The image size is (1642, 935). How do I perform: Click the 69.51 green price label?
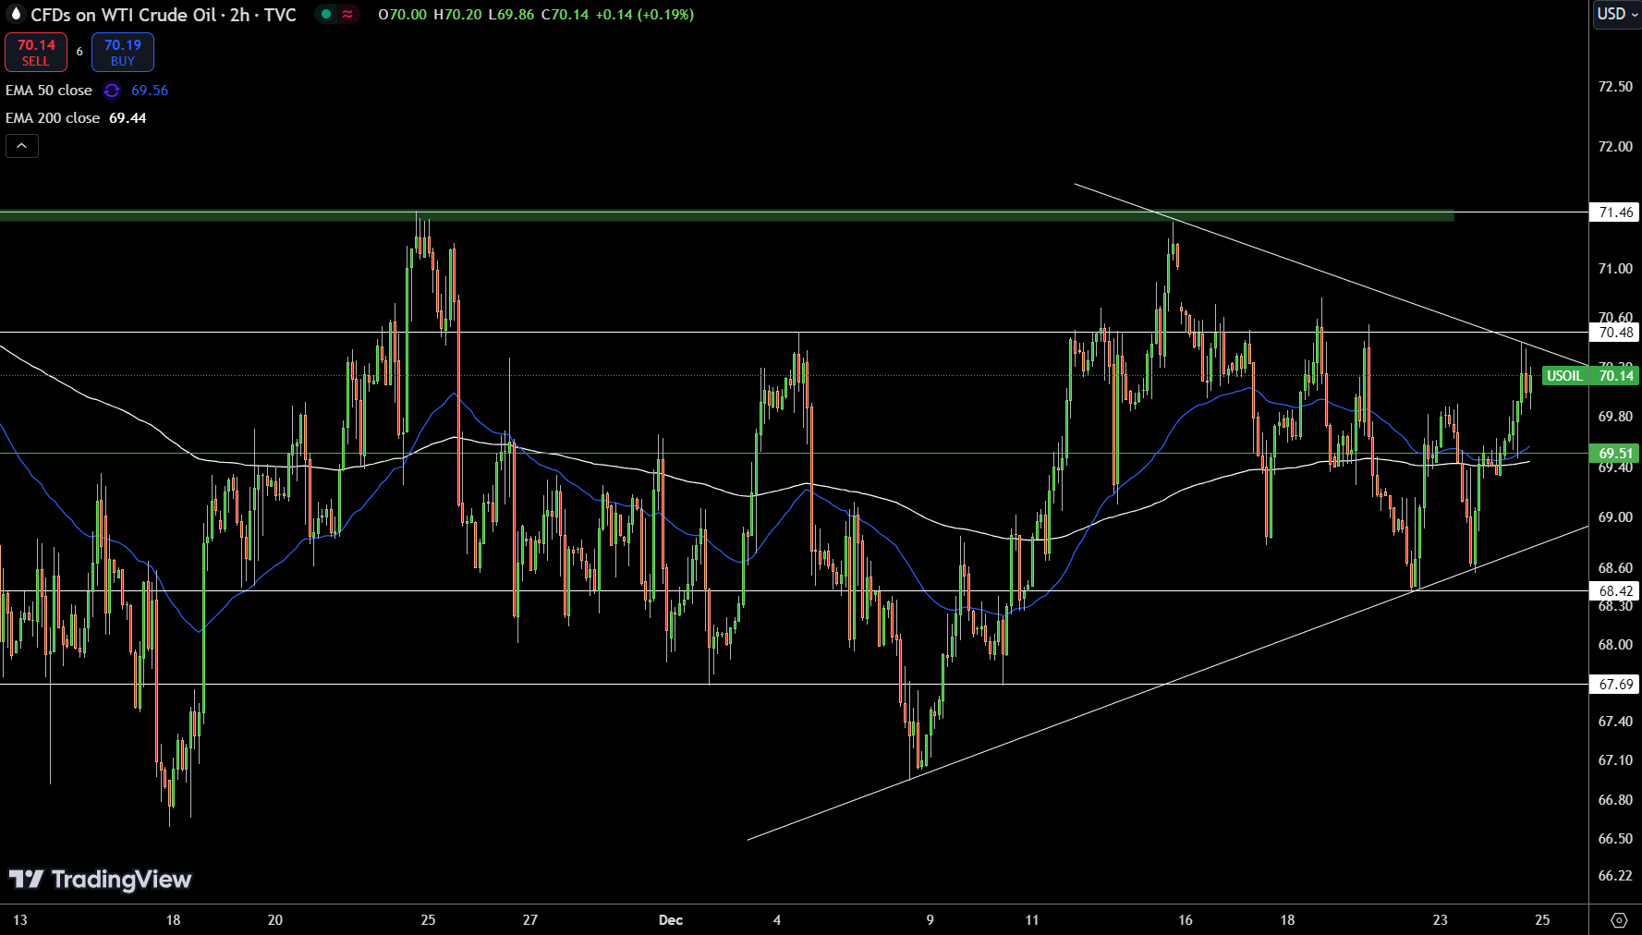tap(1615, 453)
